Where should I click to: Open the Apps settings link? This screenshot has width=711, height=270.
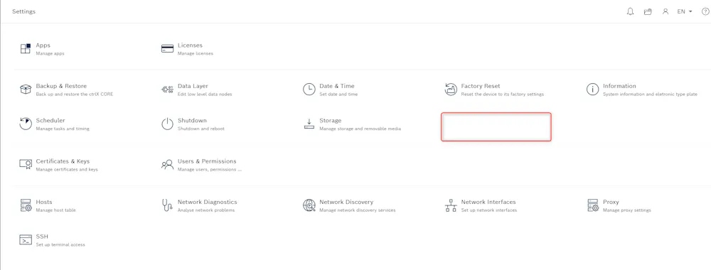click(43, 45)
